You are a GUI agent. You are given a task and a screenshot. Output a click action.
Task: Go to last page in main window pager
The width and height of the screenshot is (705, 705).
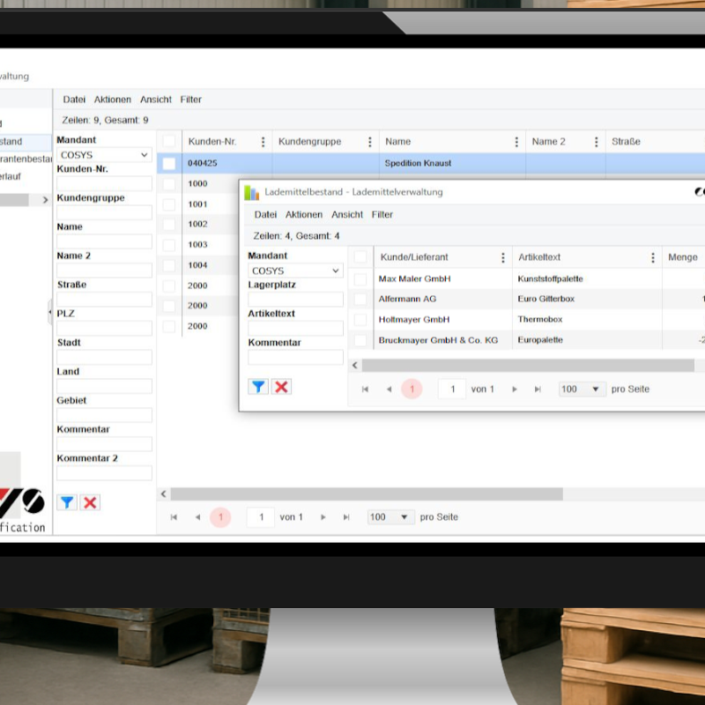tap(346, 517)
